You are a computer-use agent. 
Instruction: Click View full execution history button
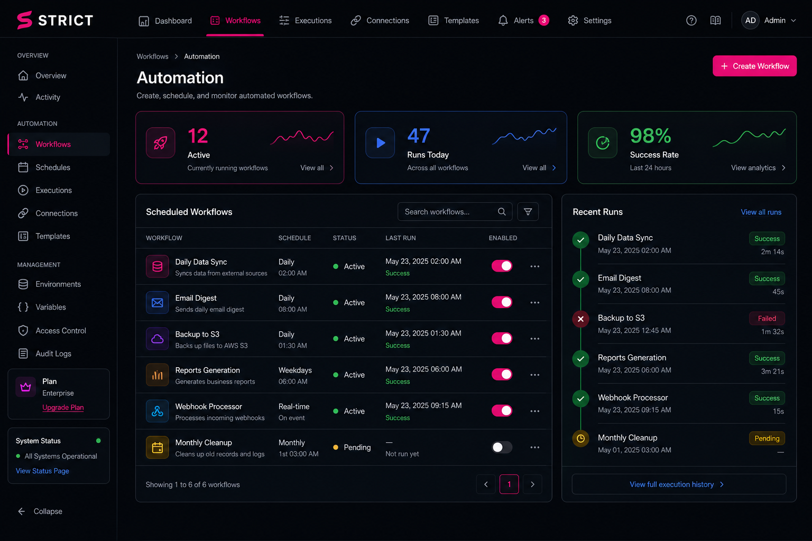(679, 484)
